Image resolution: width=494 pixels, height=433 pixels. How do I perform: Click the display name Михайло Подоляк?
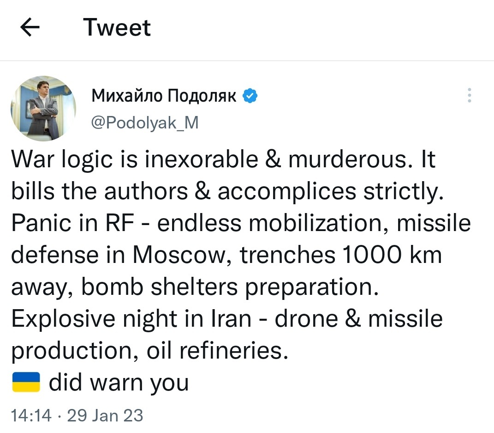[x=164, y=96]
